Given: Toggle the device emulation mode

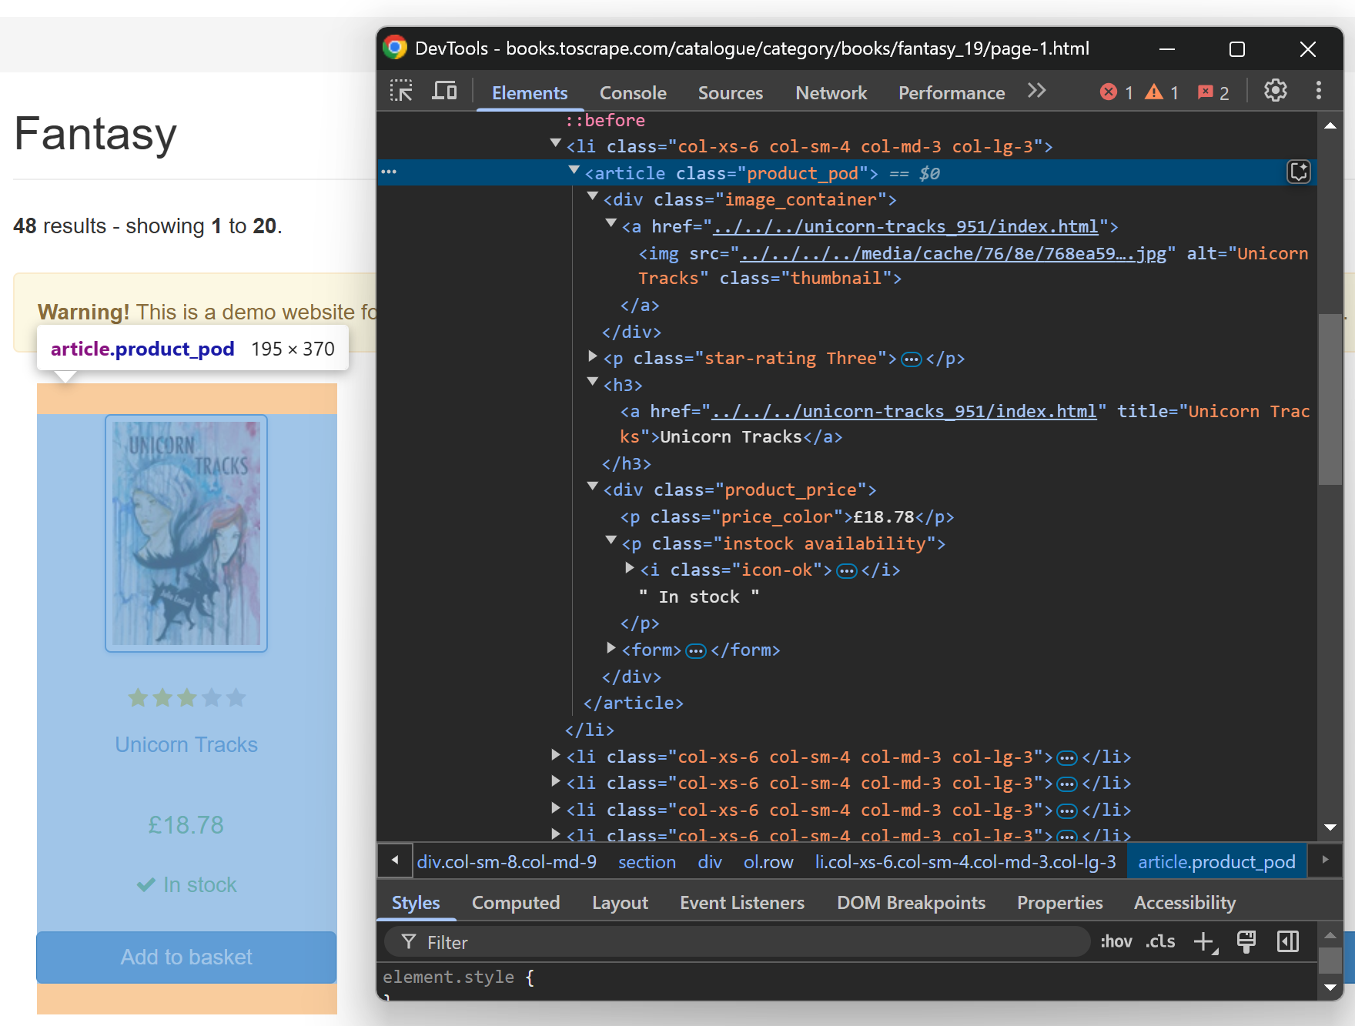Looking at the screenshot, I should pyautogui.click(x=444, y=91).
